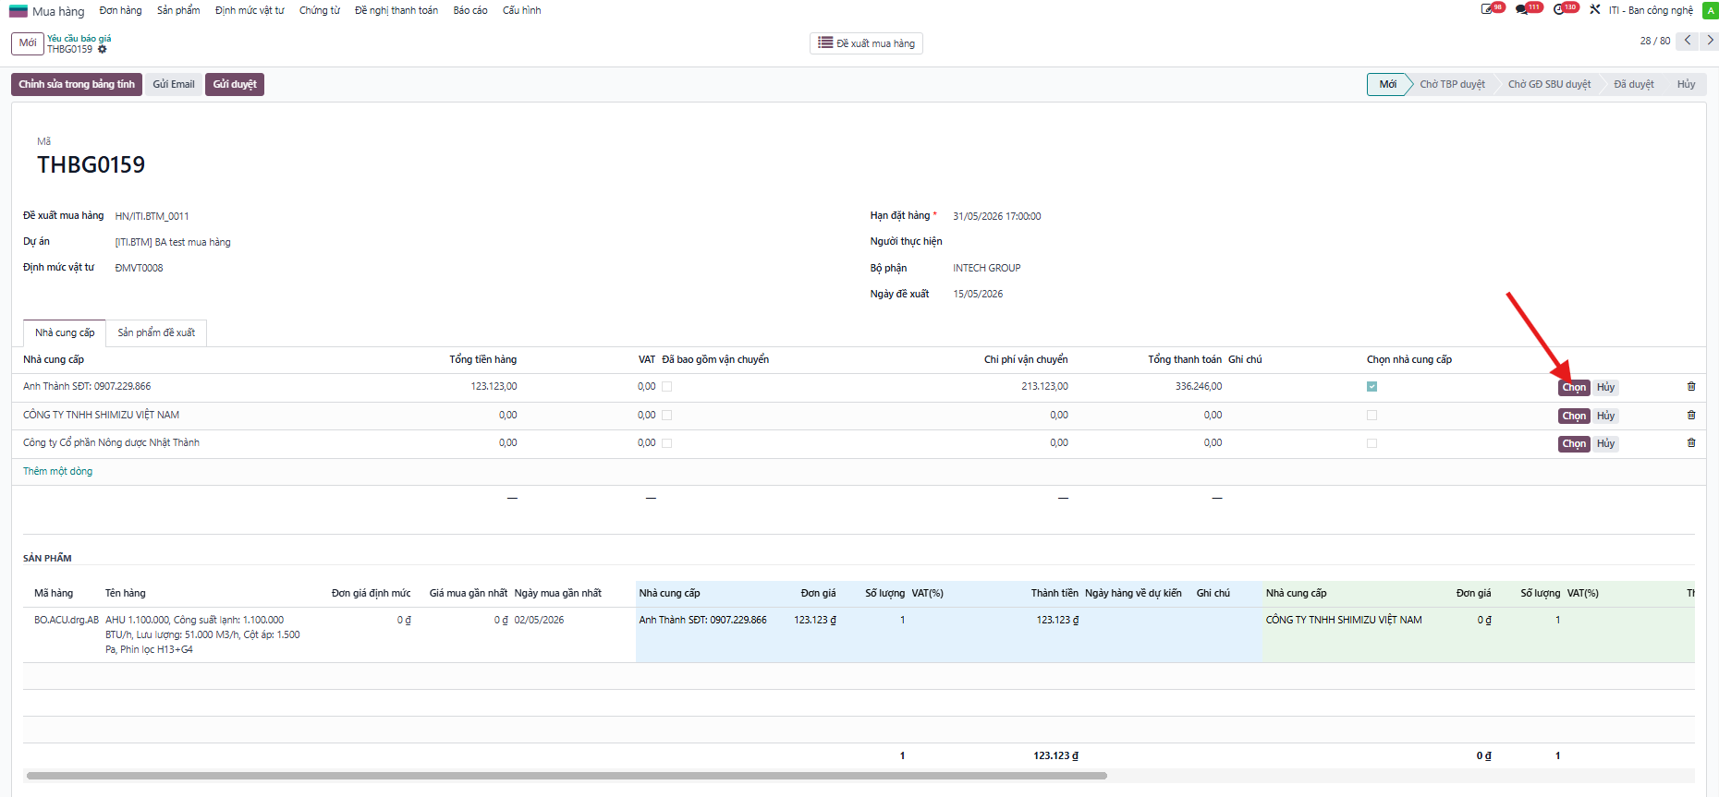Open the Chứng từ menu
Image resolution: width=1719 pixels, height=797 pixels.
point(320,11)
